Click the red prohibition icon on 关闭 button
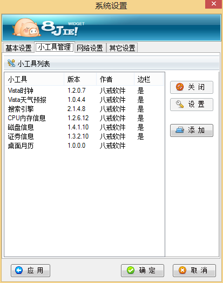The image size is (223, 283). point(180,87)
